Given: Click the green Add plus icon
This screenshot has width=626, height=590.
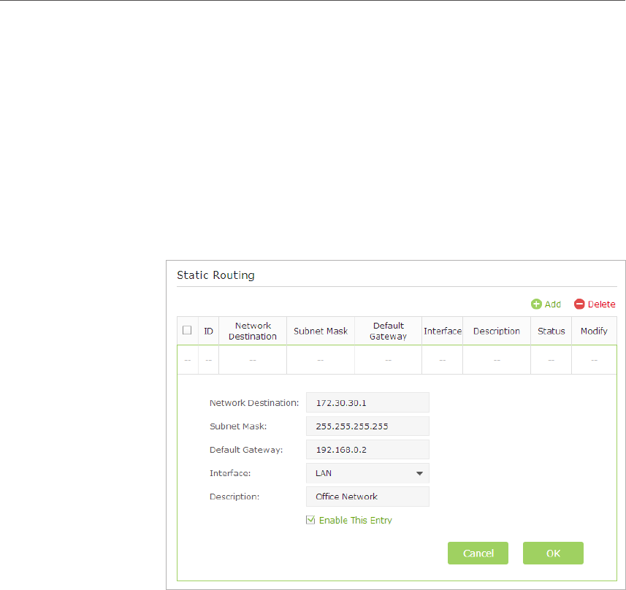Looking at the screenshot, I should click(535, 304).
